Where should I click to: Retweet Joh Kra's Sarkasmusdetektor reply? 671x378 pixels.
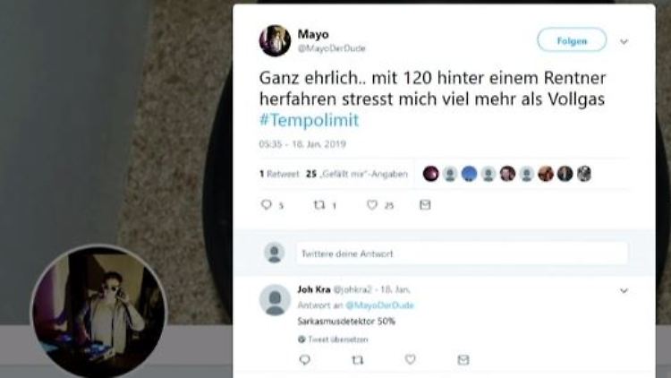[357, 360]
